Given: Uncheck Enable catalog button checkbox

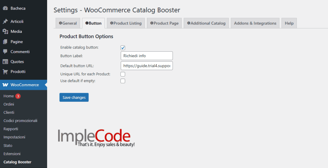Looking at the screenshot, I should [123, 48].
